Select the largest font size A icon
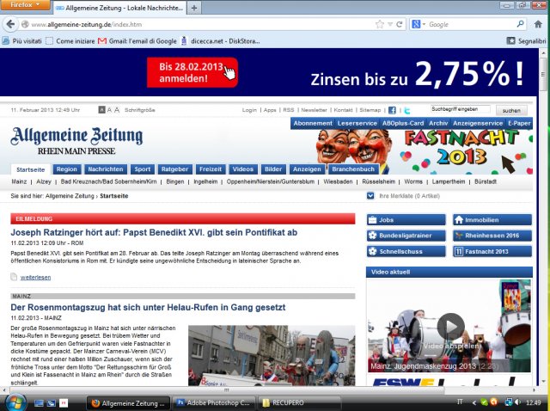 [117, 110]
